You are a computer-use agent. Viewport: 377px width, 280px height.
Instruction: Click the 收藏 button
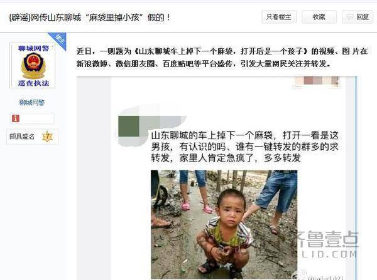click(319, 17)
